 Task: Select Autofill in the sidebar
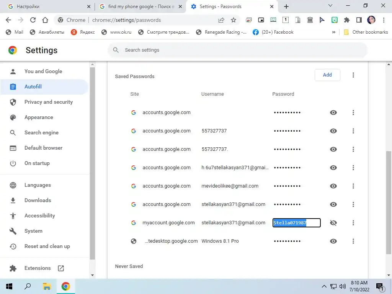(x=44, y=87)
